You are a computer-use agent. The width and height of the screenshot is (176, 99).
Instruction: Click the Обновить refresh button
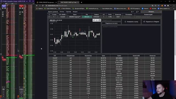[151, 12]
